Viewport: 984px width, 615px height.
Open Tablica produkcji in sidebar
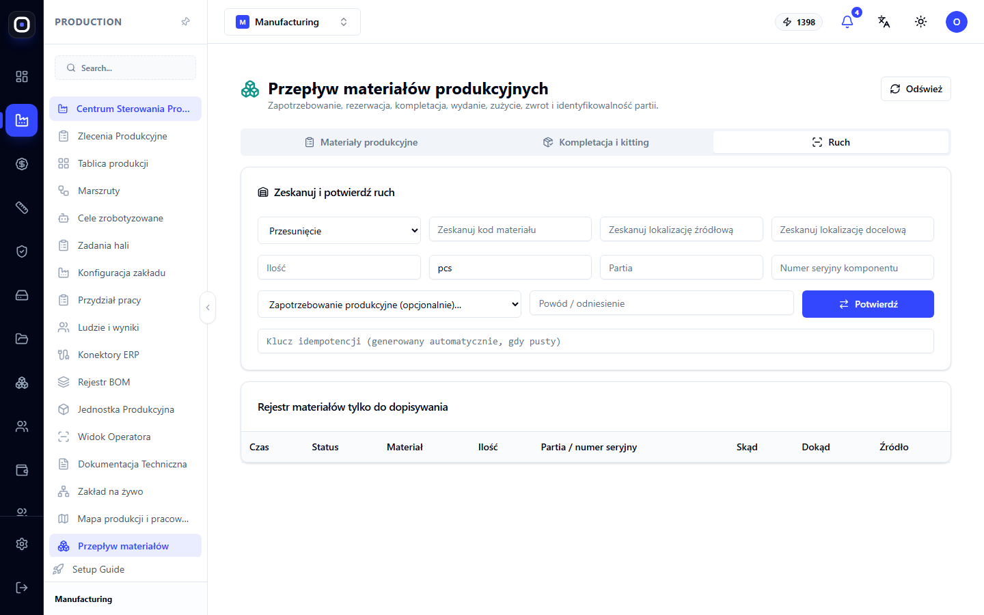coord(125,163)
